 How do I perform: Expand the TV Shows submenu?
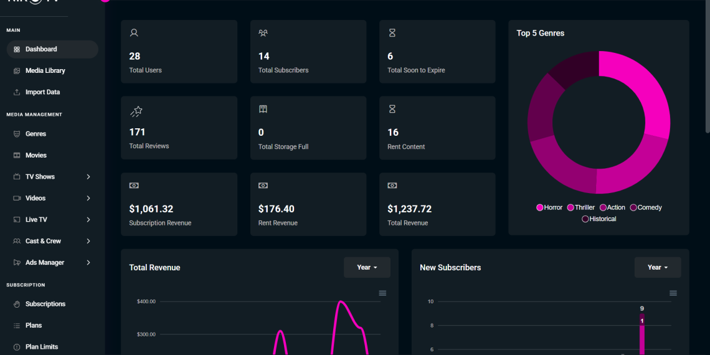click(x=88, y=177)
